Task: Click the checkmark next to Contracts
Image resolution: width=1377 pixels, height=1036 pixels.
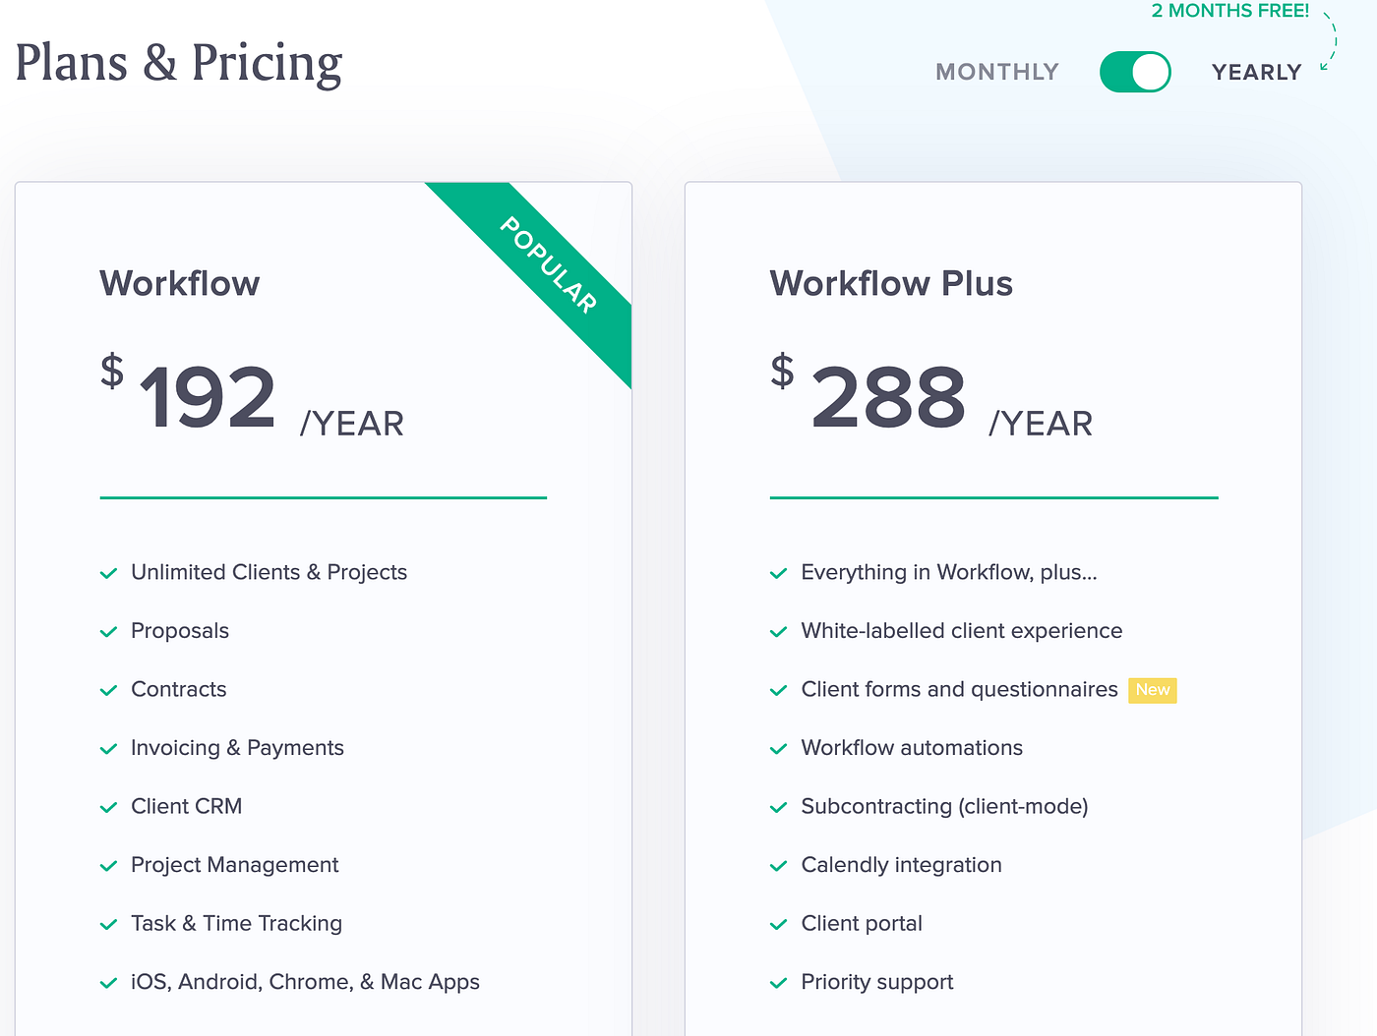Action: 109,690
